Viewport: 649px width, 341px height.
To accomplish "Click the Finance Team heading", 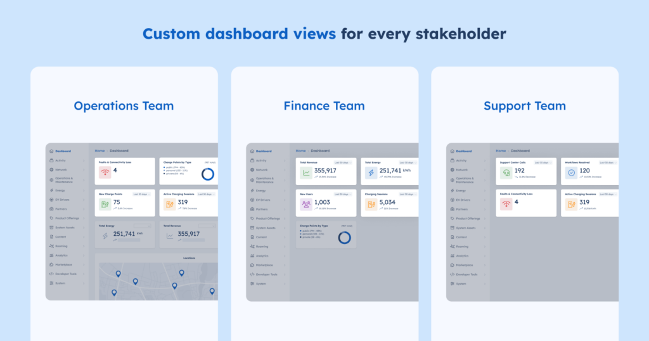I will pyautogui.click(x=324, y=106).
